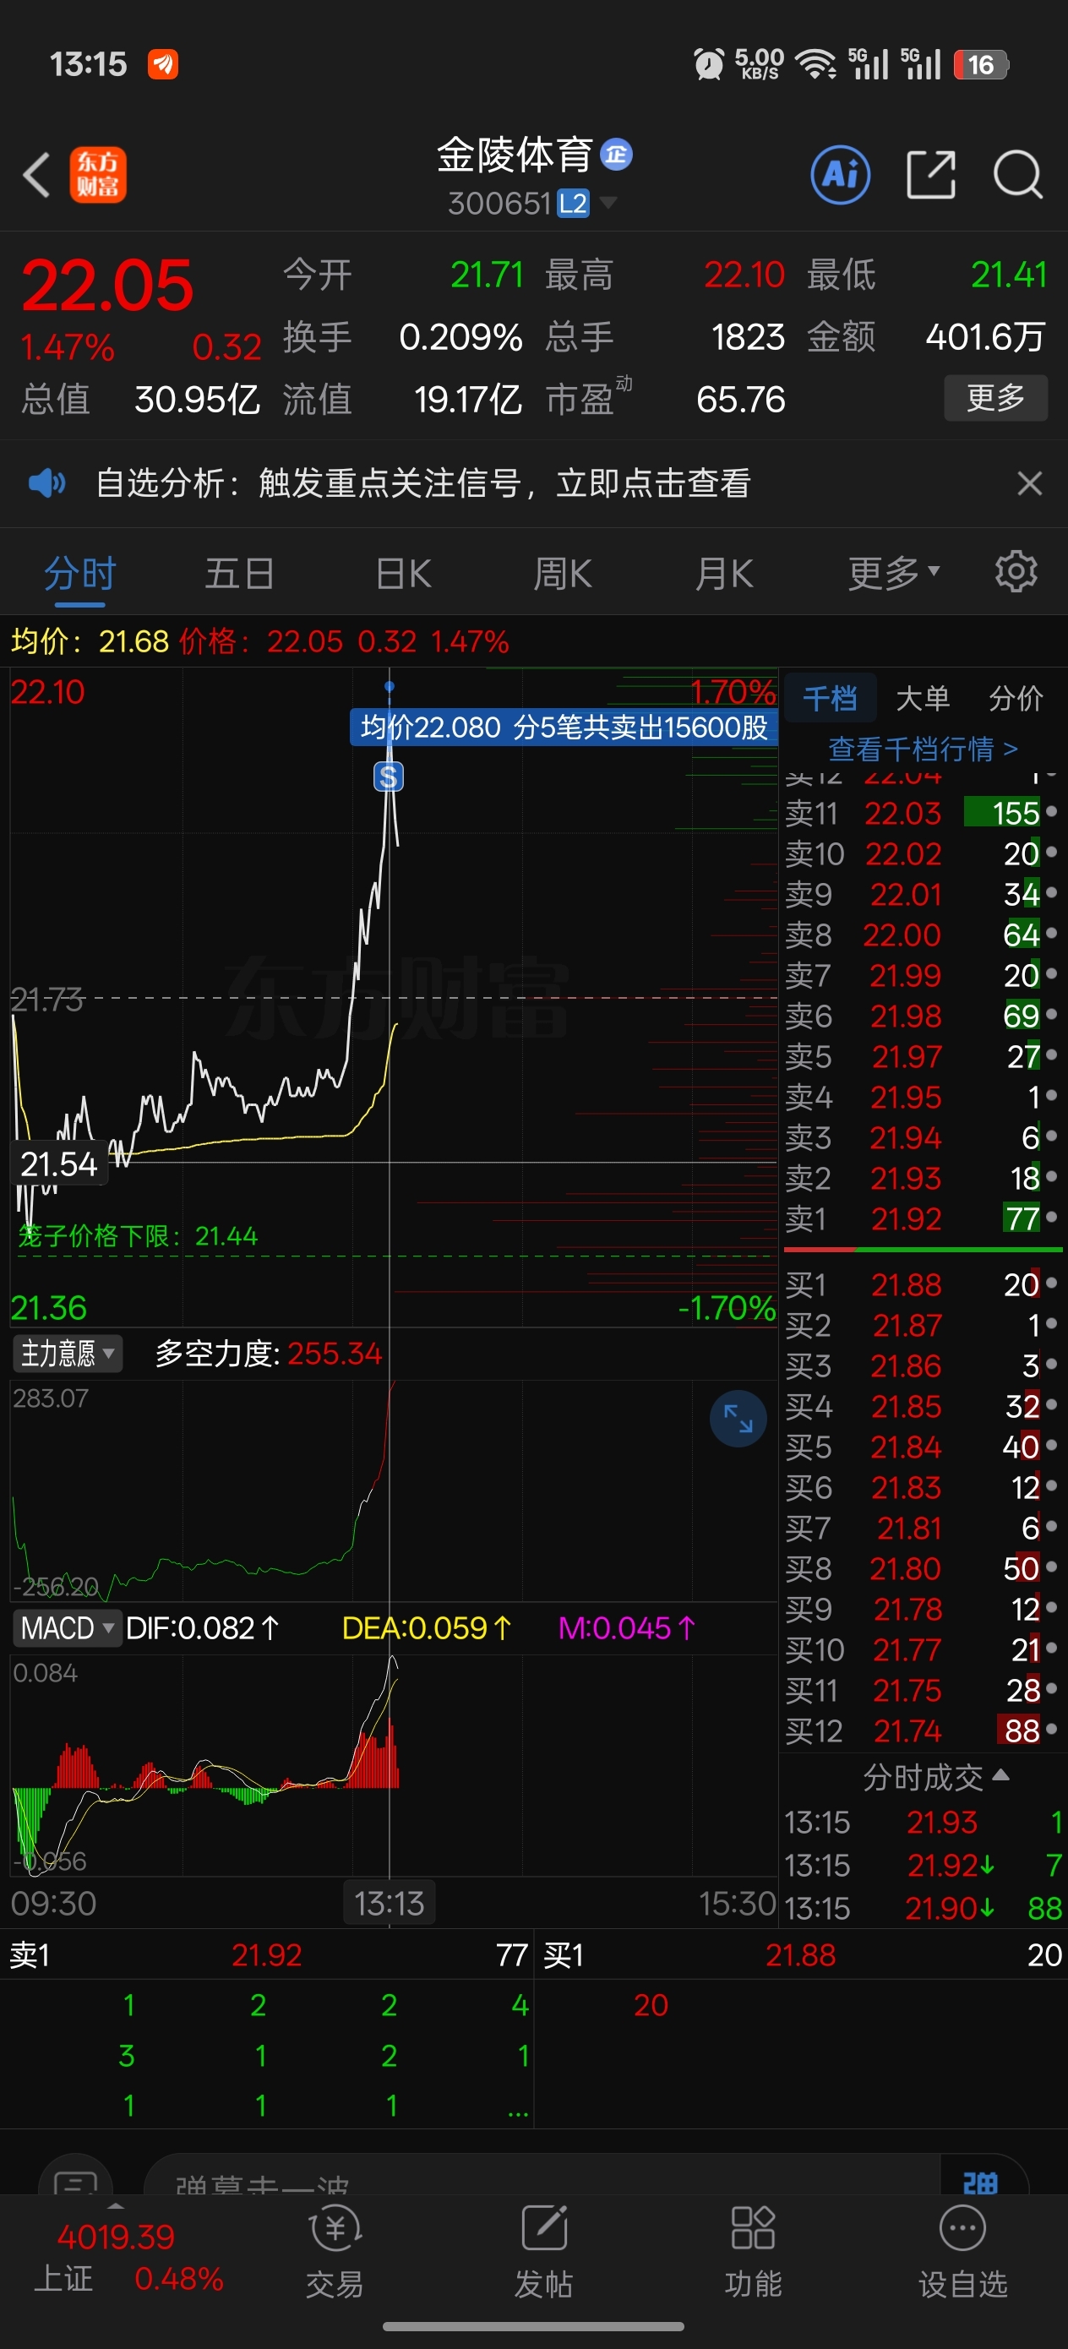
Task: Tap dot next to 买1 20
Action: (x=1052, y=1283)
